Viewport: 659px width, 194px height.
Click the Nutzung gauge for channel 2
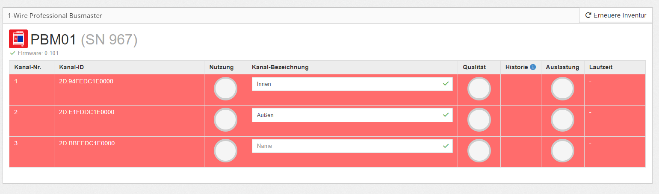[225, 120]
